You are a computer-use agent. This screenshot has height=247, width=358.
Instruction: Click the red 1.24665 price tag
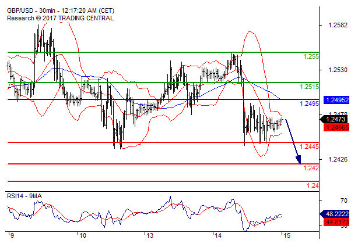[x=336, y=127]
